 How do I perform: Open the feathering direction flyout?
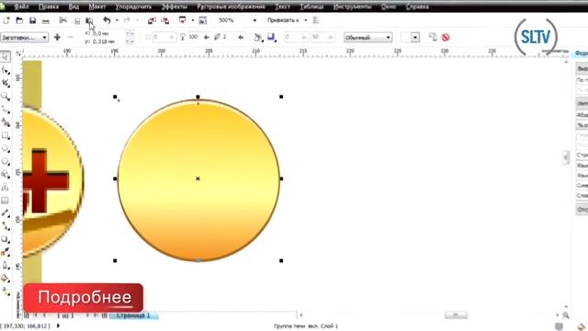258,37
